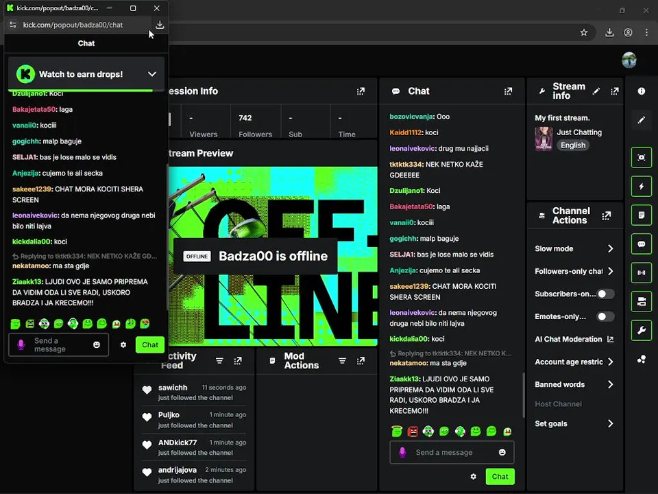Pop out the Stream info panel
The width and height of the screenshot is (658, 494).
tap(614, 91)
